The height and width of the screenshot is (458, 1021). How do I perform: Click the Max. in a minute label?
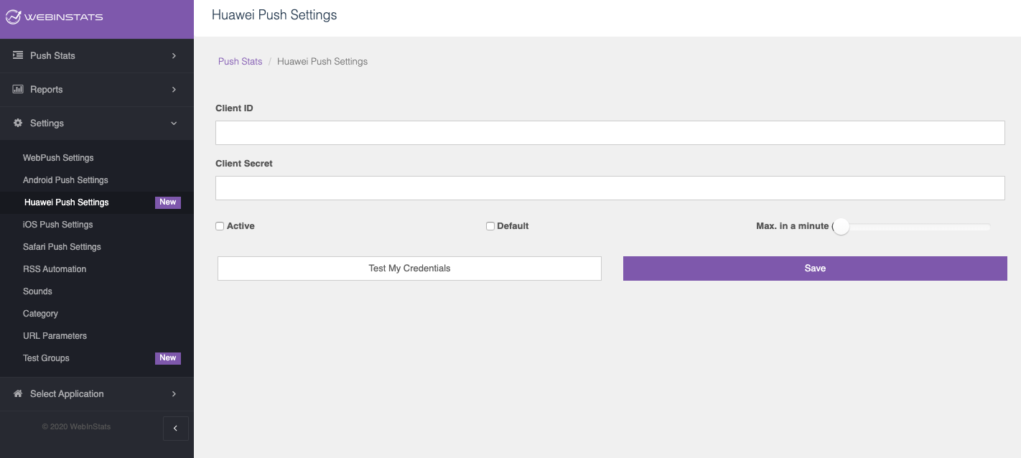(x=793, y=226)
